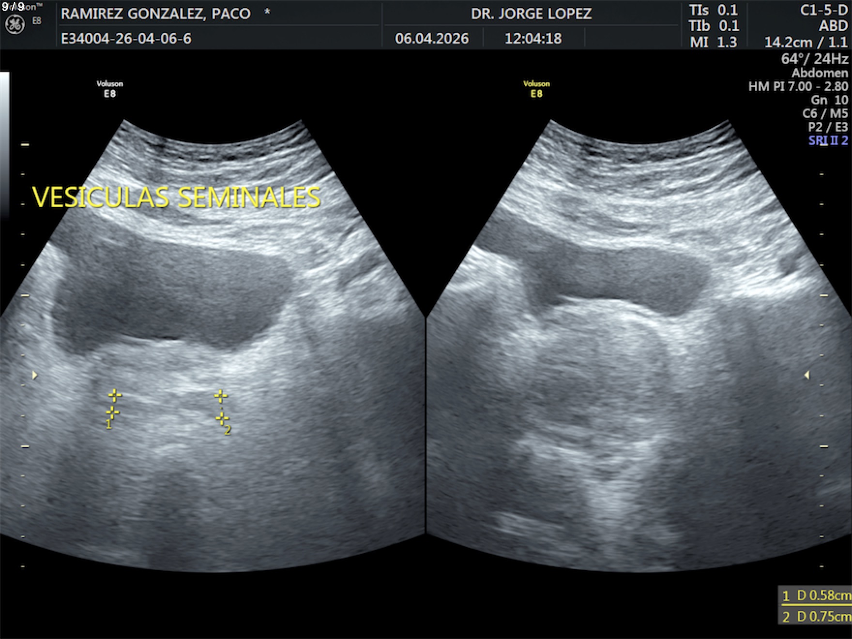
Task: Select upper caliper cross of measurement 2
Action: [x=221, y=396]
